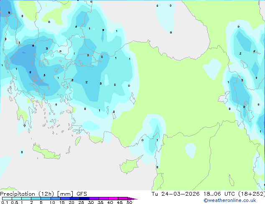
Task: Click the 'Precipitation (12h)' title text
Action: [27, 194]
